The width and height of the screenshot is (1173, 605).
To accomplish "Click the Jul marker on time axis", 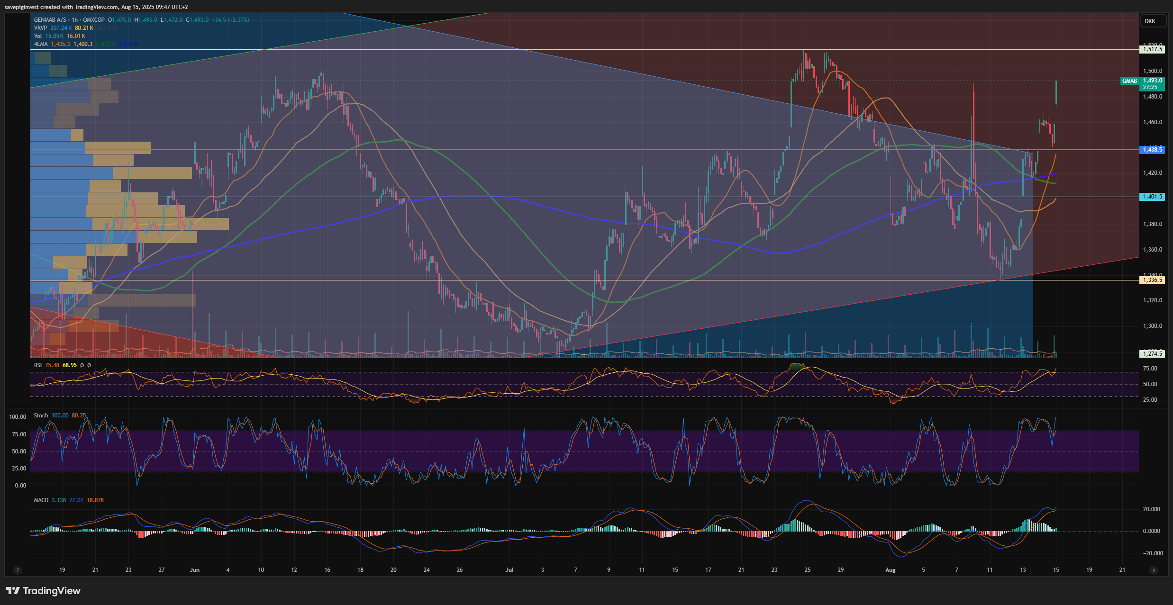I will pos(509,570).
